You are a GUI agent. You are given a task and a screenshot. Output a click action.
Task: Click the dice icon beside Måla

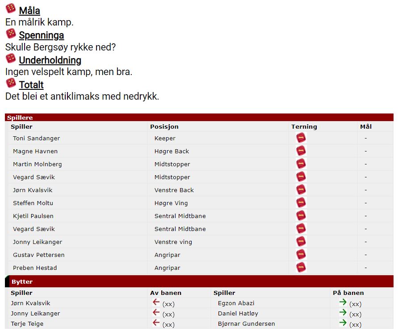click(x=10, y=8)
